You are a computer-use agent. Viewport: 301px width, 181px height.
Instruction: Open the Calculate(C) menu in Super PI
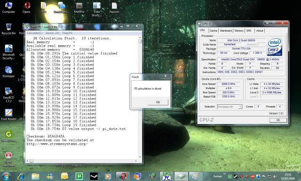pyautogui.click(x=34, y=33)
